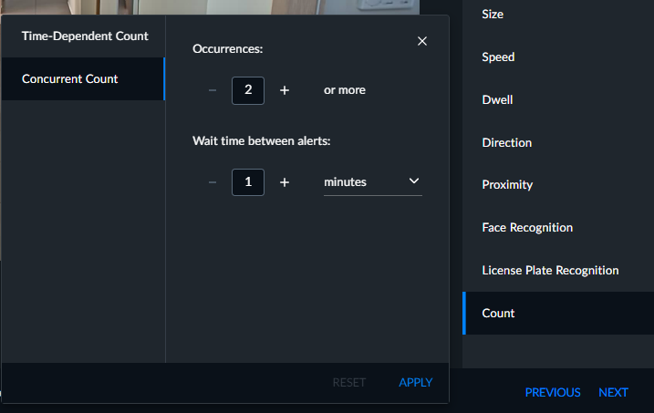The width and height of the screenshot is (654, 413).
Task: Click the "or more" label
Action: point(345,90)
